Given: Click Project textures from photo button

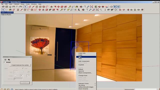Looking at the screenshot, I should 20,65.
